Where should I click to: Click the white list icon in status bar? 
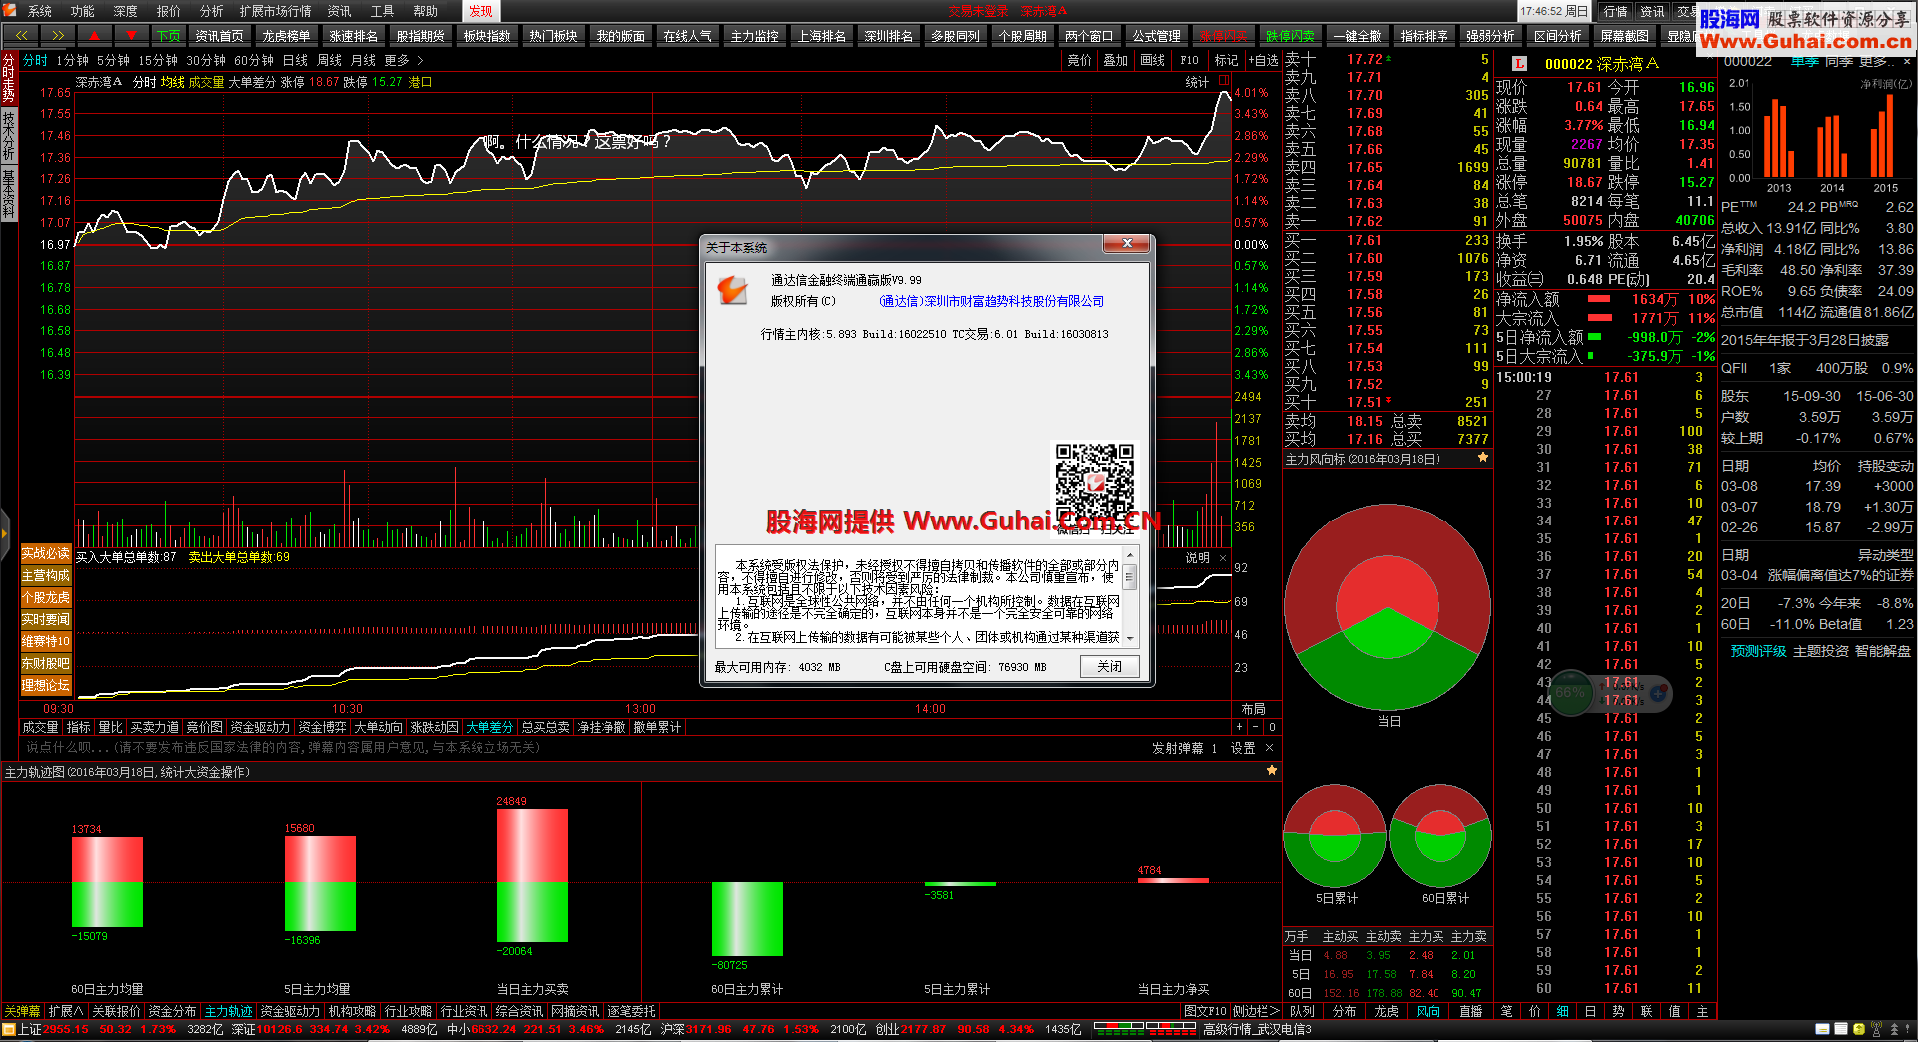[1841, 1030]
